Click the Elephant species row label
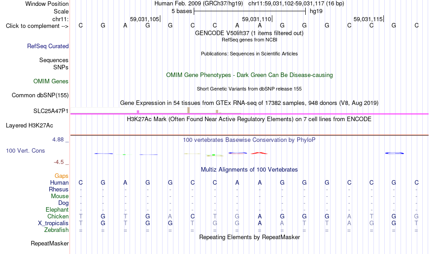This screenshot has height=254, width=429. click(57, 209)
